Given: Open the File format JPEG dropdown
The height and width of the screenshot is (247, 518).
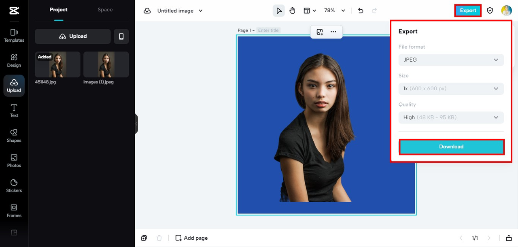Looking at the screenshot, I should (x=451, y=60).
